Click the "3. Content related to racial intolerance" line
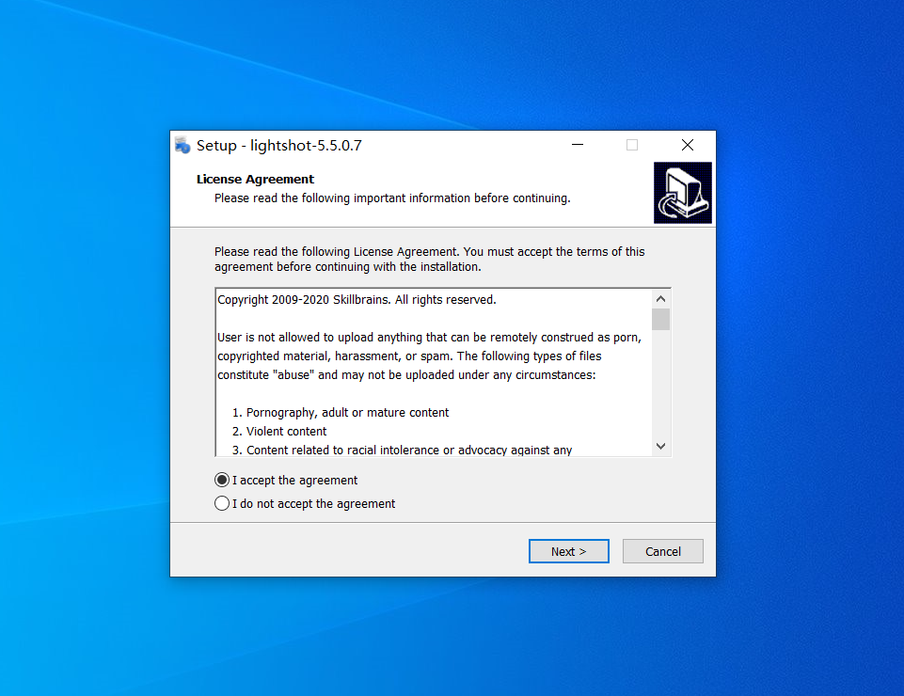Screen dimensions: 904x696 click(402, 450)
